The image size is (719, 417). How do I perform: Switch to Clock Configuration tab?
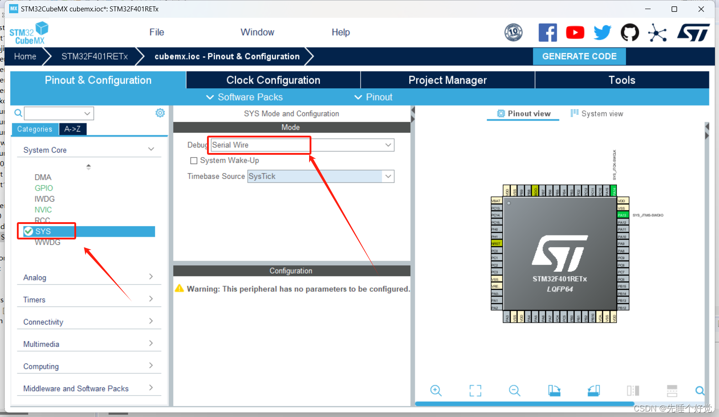[x=273, y=80]
